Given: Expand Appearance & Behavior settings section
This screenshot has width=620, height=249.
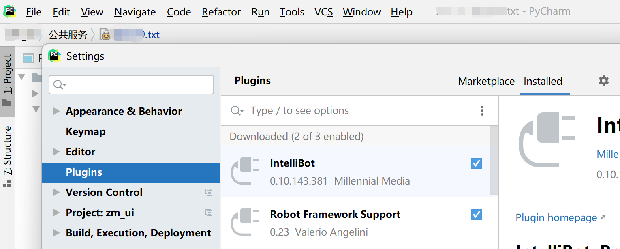Looking at the screenshot, I should pyautogui.click(x=57, y=111).
